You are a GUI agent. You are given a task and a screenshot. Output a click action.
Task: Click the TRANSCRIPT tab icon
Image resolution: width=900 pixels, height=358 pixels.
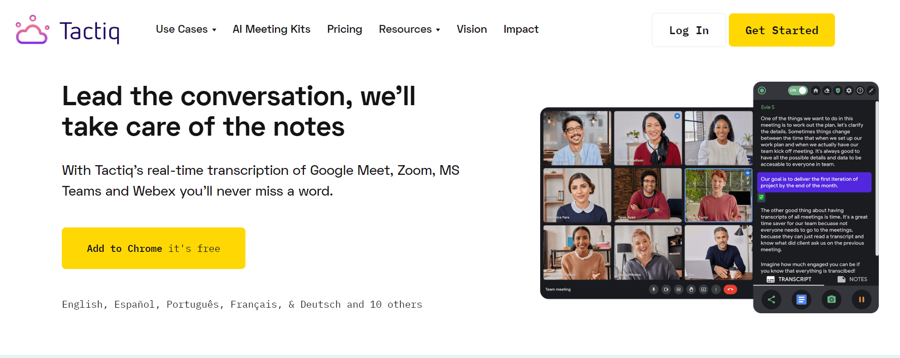click(x=770, y=279)
